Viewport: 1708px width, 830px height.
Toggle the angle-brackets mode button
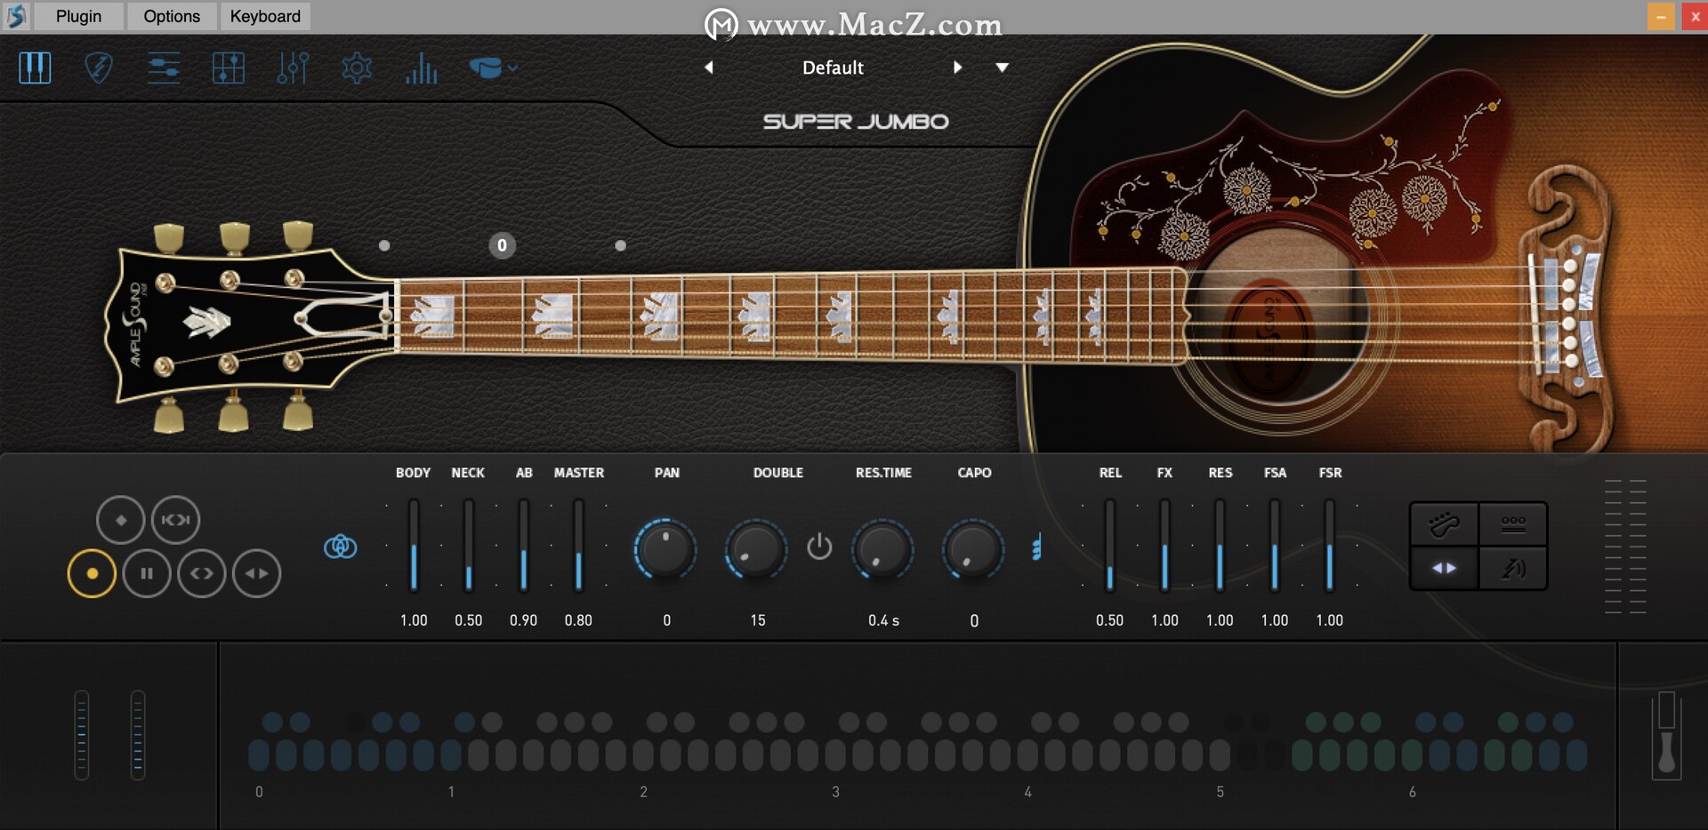[x=202, y=573]
